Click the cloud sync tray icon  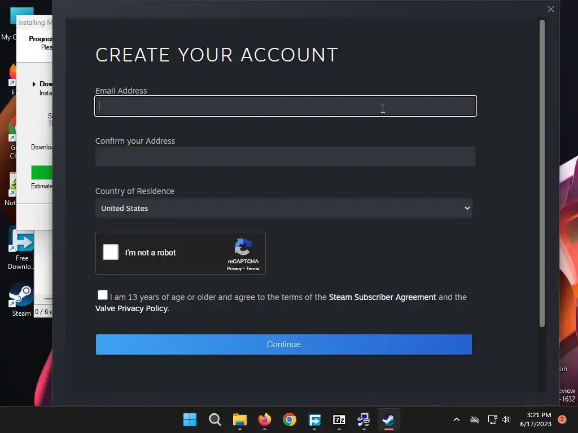click(x=474, y=419)
